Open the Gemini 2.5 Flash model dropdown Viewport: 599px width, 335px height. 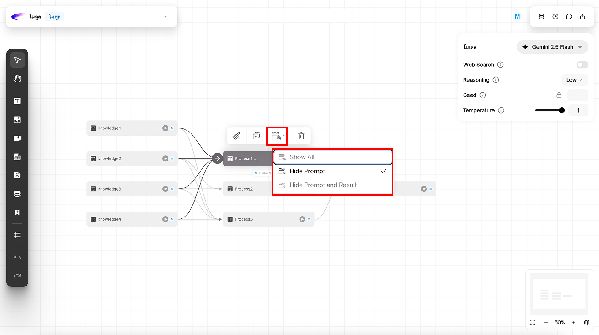tap(552, 47)
